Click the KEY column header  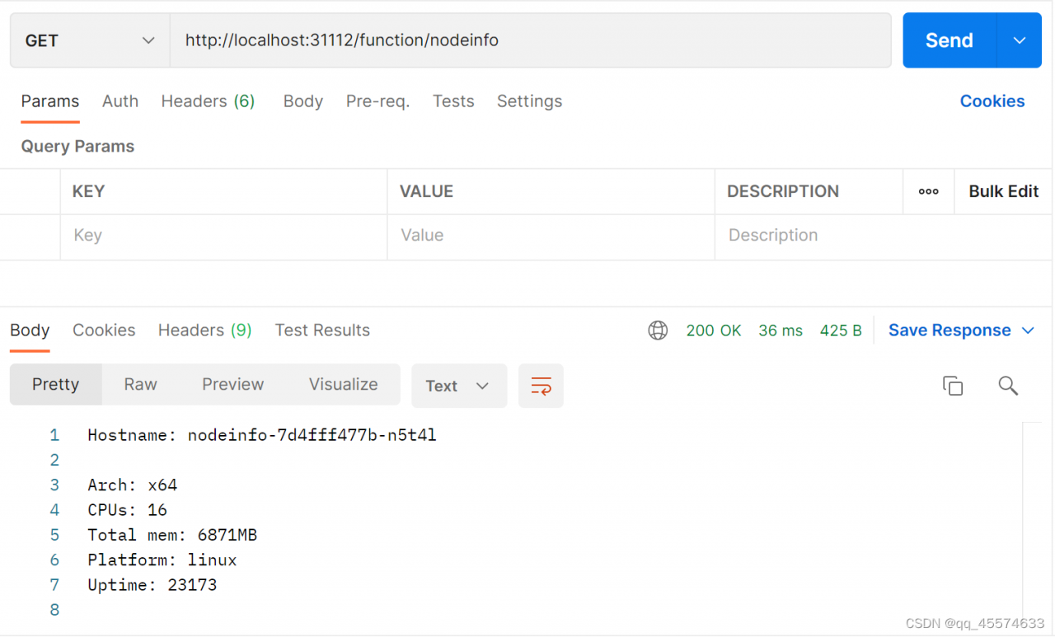coord(88,191)
